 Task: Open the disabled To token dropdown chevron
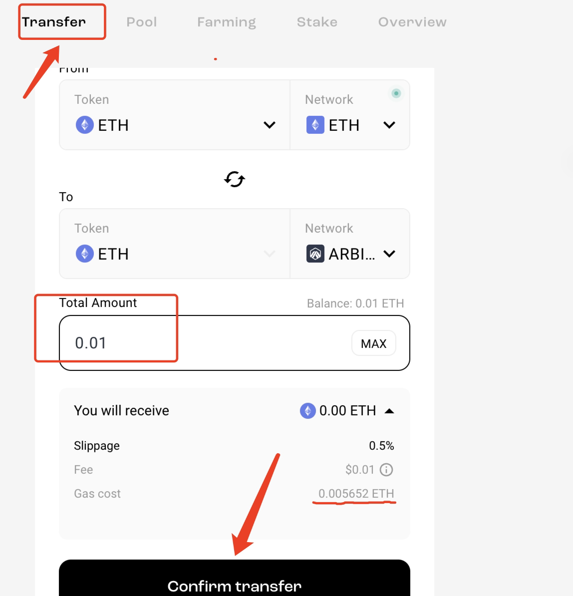[270, 254]
